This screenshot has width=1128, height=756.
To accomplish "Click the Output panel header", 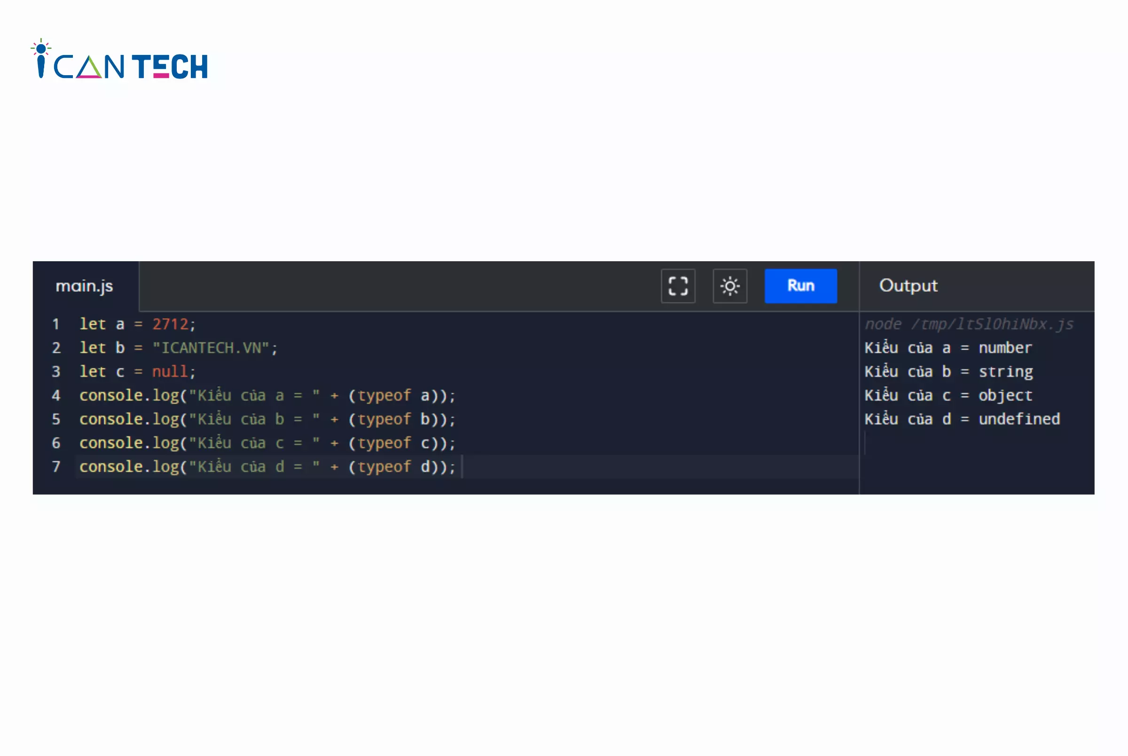I will 908,286.
